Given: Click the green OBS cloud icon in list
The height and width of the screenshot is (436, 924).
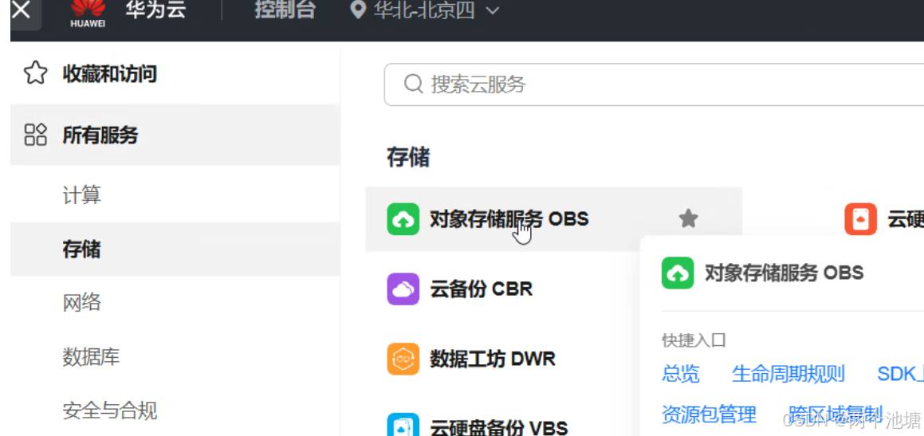Looking at the screenshot, I should [403, 219].
